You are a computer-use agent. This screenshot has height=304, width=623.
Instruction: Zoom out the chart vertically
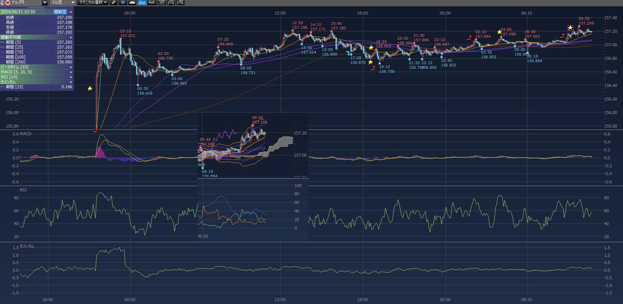click(x=171, y=3)
